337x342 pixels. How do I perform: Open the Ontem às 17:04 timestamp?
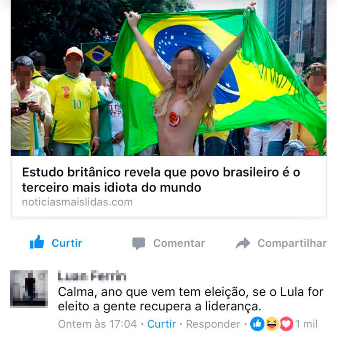(x=97, y=324)
